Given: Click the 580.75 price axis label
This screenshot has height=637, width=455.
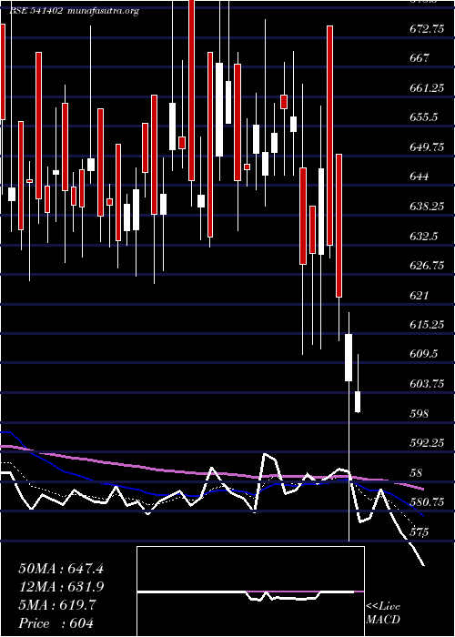Looking at the screenshot, I should point(427,502).
